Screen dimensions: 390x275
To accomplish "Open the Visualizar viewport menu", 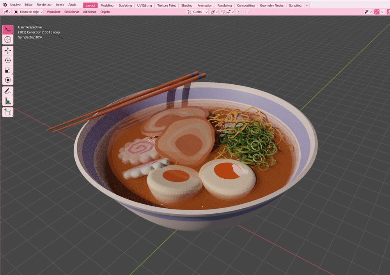I will point(53,12).
